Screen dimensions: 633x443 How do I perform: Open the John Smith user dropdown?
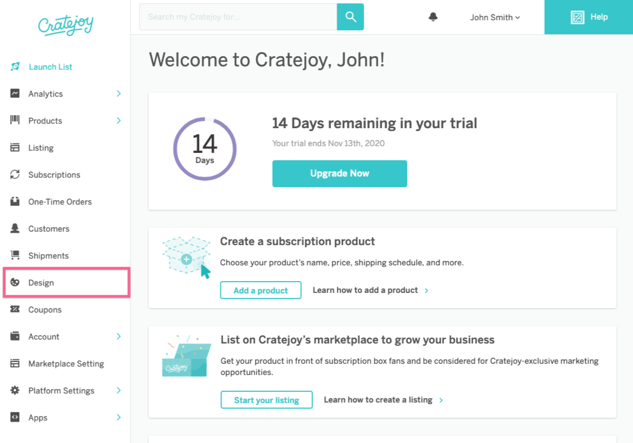tap(495, 17)
